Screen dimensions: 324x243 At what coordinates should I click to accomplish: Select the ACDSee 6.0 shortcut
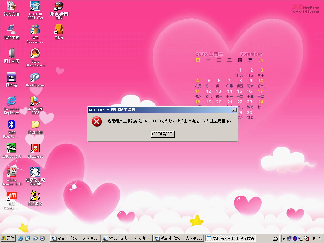pyautogui.click(x=12, y=151)
